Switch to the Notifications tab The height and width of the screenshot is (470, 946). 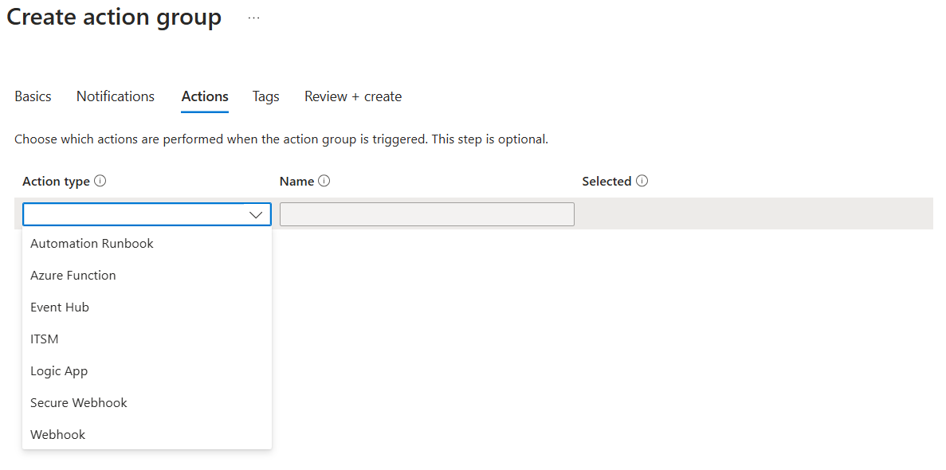click(116, 96)
